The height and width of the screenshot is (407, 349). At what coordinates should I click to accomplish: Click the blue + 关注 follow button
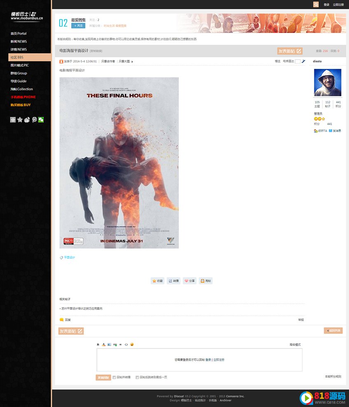(78, 26)
